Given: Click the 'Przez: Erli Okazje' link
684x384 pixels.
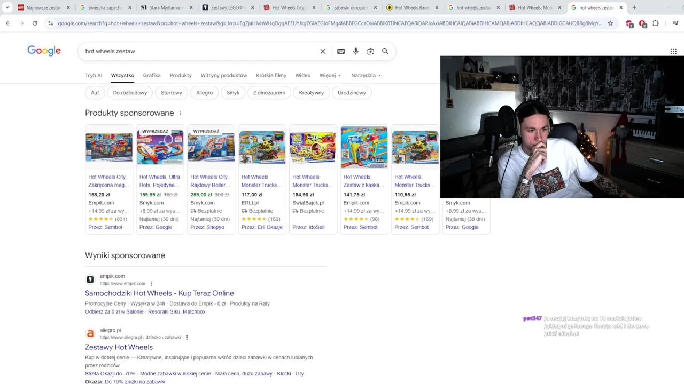Looking at the screenshot, I should [x=262, y=227].
